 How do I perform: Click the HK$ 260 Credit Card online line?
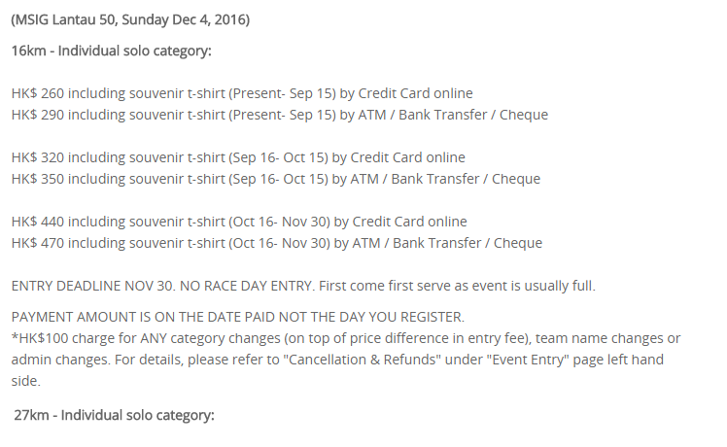[x=242, y=93]
